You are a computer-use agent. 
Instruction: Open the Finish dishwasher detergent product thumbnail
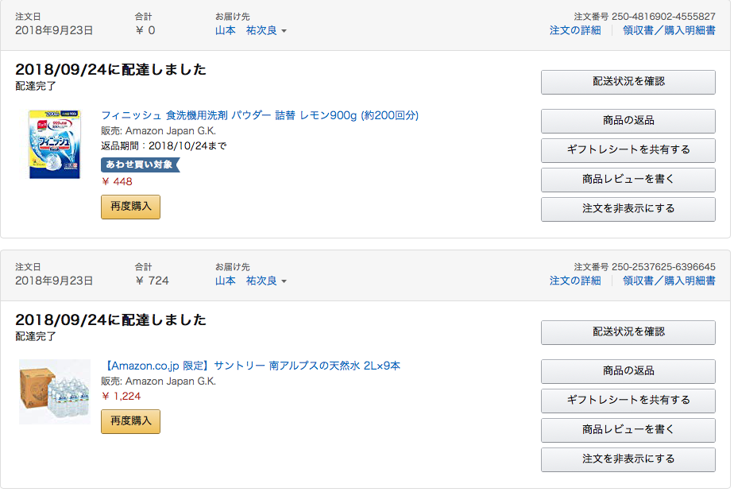pos(54,145)
